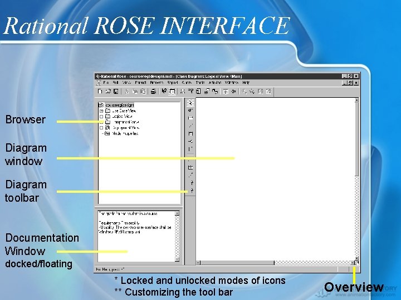Click diagram horizontal scroll-left arrow
The height and width of the screenshot is (300, 401).
198,262
